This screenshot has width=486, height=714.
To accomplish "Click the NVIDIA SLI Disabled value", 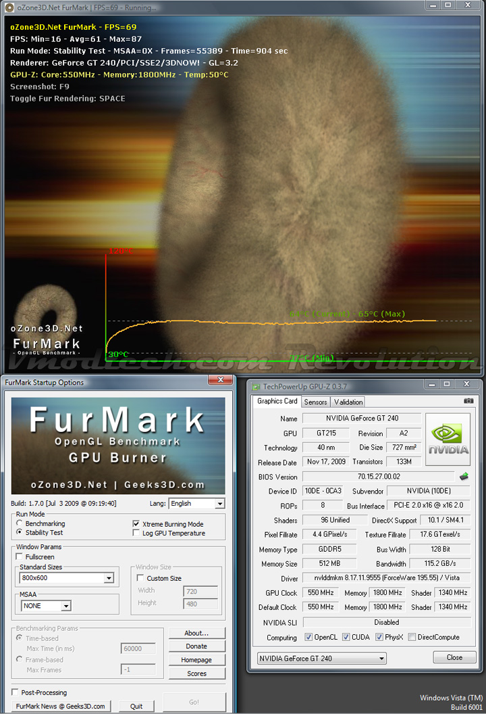I will 386,622.
